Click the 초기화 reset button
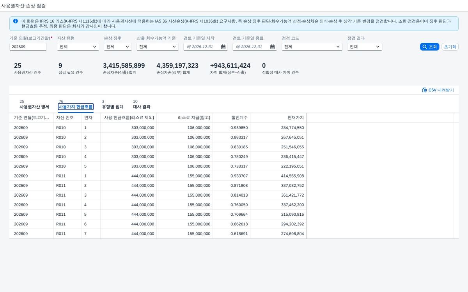 [450, 47]
